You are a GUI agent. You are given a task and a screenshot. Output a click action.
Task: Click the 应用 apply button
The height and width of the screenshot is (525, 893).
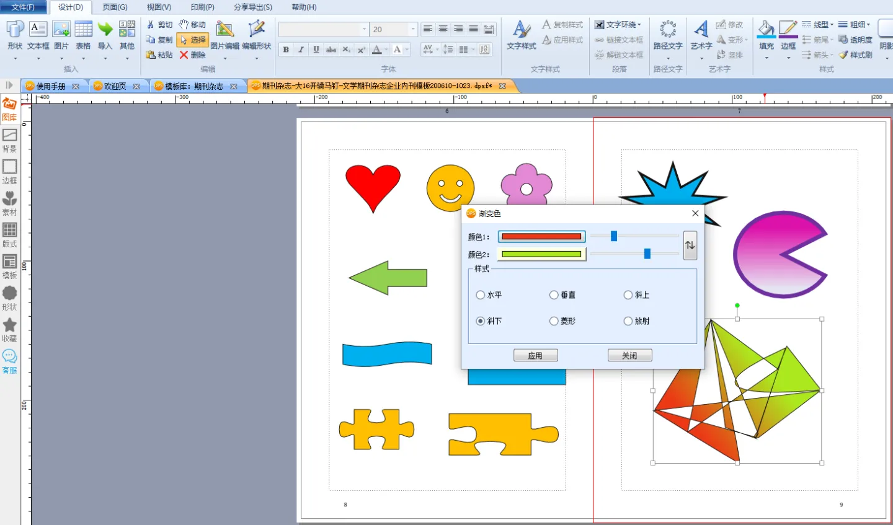pos(535,355)
